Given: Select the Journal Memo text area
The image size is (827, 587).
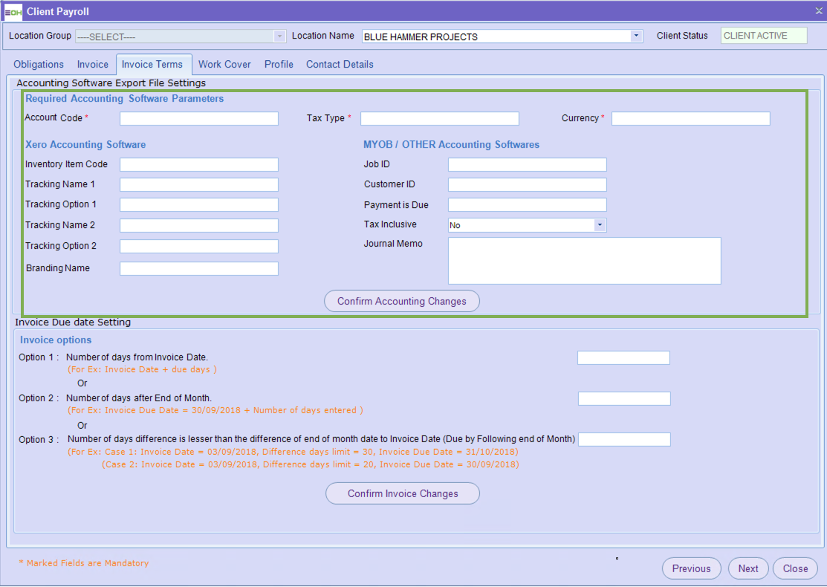Looking at the screenshot, I should click(x=584, y=261).
